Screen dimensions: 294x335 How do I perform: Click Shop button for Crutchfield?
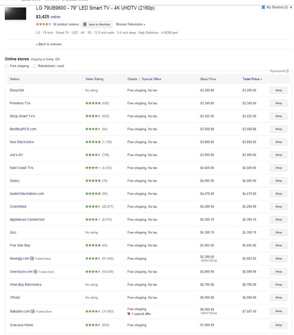(x=278, y=207)
